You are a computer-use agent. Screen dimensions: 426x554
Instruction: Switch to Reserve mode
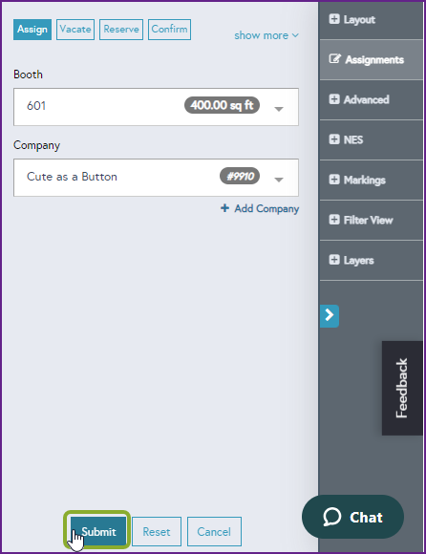point(121,30)
